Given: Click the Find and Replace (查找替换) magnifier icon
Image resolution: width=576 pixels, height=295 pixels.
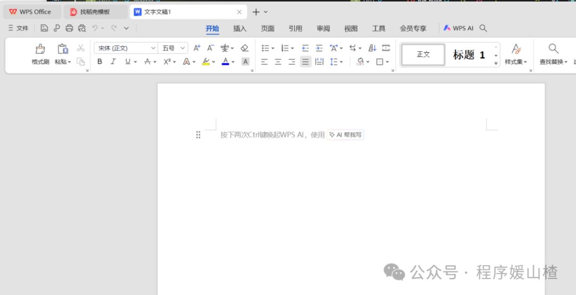Looking at the screenshot, I should (x=554, y=48).
